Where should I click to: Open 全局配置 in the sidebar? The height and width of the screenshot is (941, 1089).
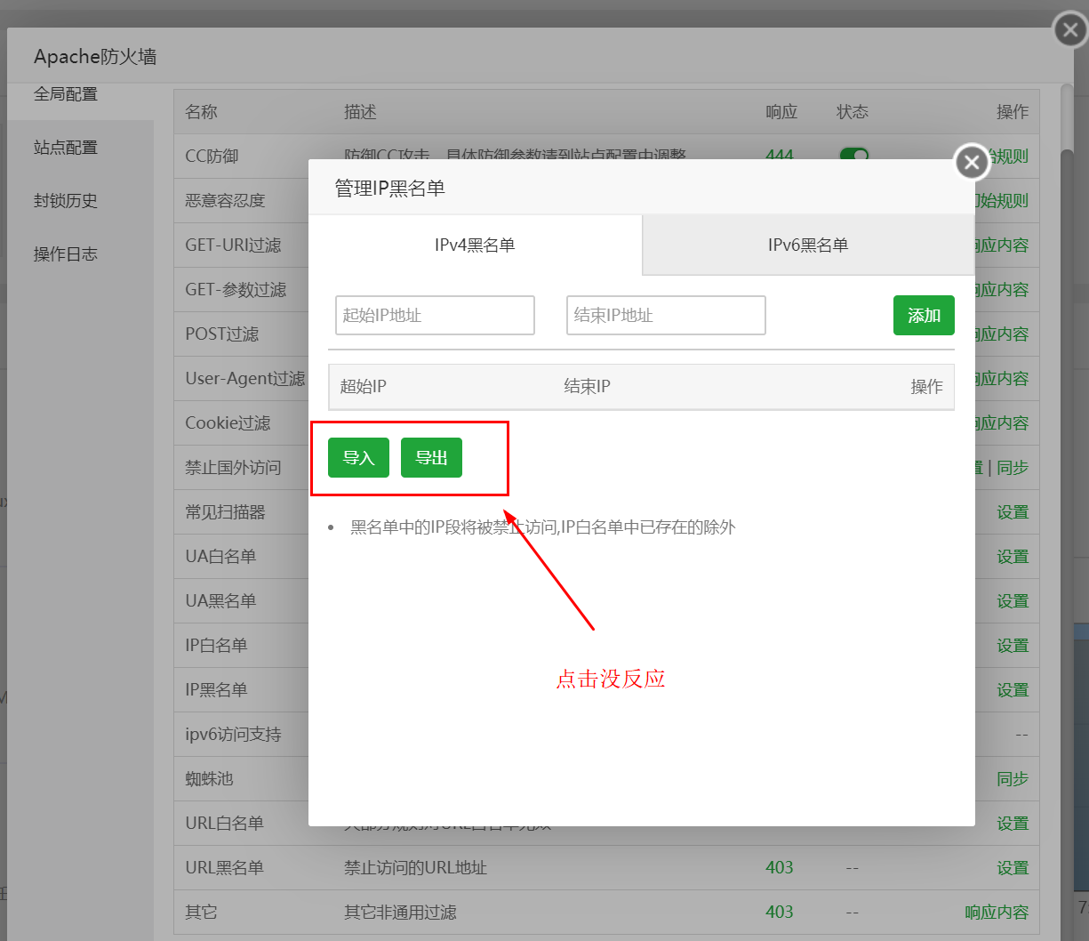coord(66,94)
